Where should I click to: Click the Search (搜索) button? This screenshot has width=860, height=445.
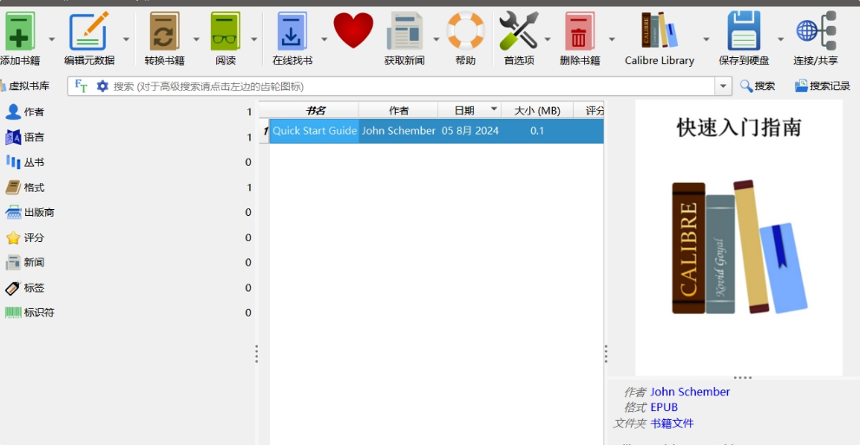[758, 86]
